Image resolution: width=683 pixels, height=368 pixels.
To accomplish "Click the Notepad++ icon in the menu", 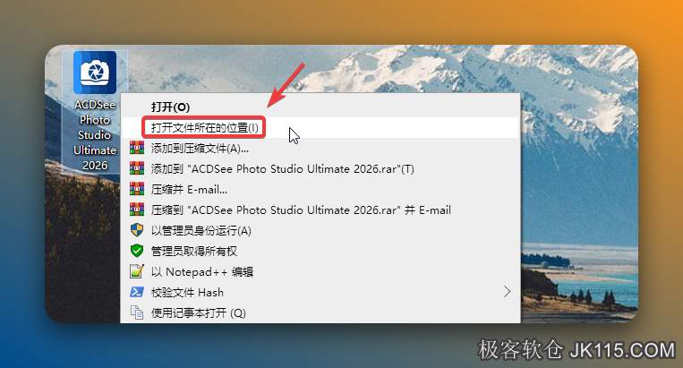I will tap(137, 271).
